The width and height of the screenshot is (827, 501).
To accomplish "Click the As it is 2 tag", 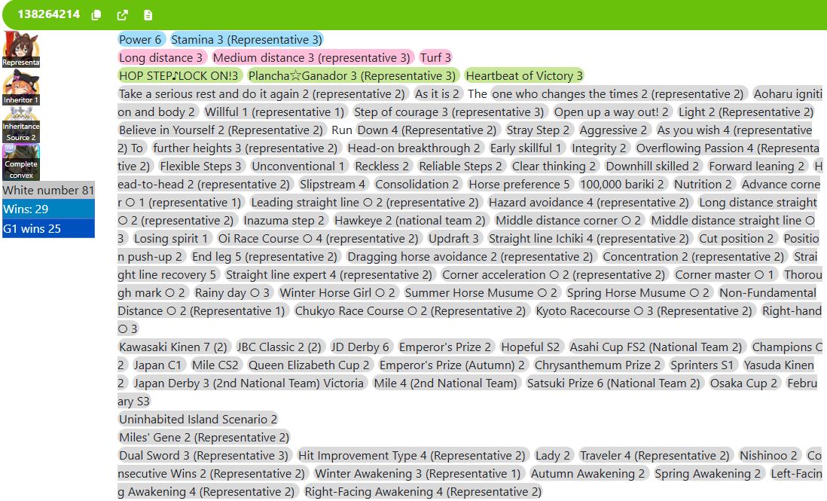I will (x=438, y=94).
